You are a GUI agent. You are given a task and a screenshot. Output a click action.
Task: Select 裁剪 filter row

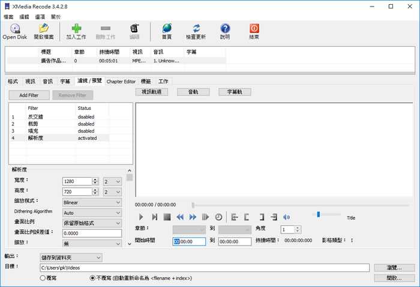[x=59, y=124]
